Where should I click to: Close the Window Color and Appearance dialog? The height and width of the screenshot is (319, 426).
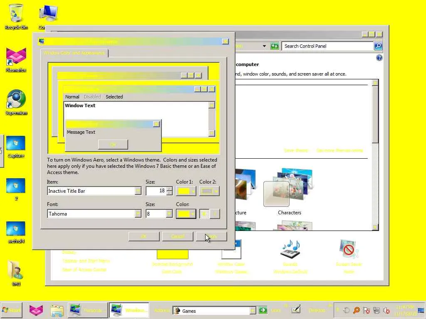pyautogui.click(x=225, y=41)
